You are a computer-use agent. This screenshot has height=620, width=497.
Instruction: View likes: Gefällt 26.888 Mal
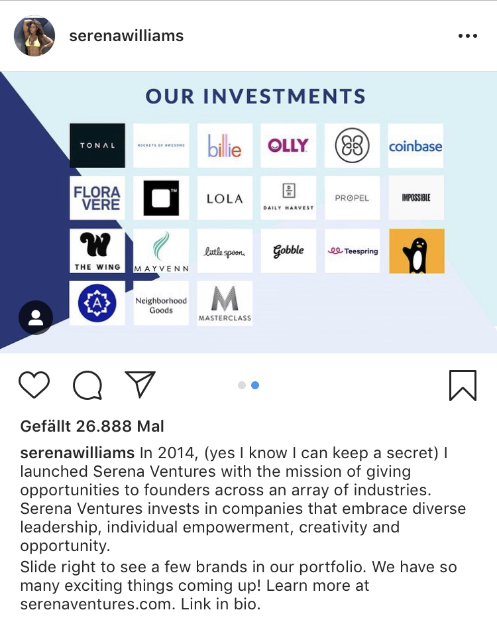pyautogui.click(x=92, y=426)
